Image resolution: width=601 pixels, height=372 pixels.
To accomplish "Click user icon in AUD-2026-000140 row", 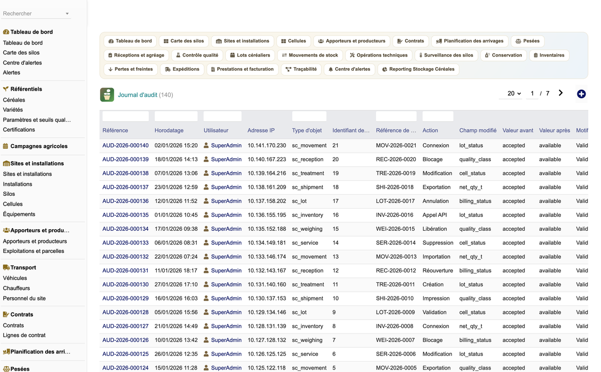I will point(206,145).
